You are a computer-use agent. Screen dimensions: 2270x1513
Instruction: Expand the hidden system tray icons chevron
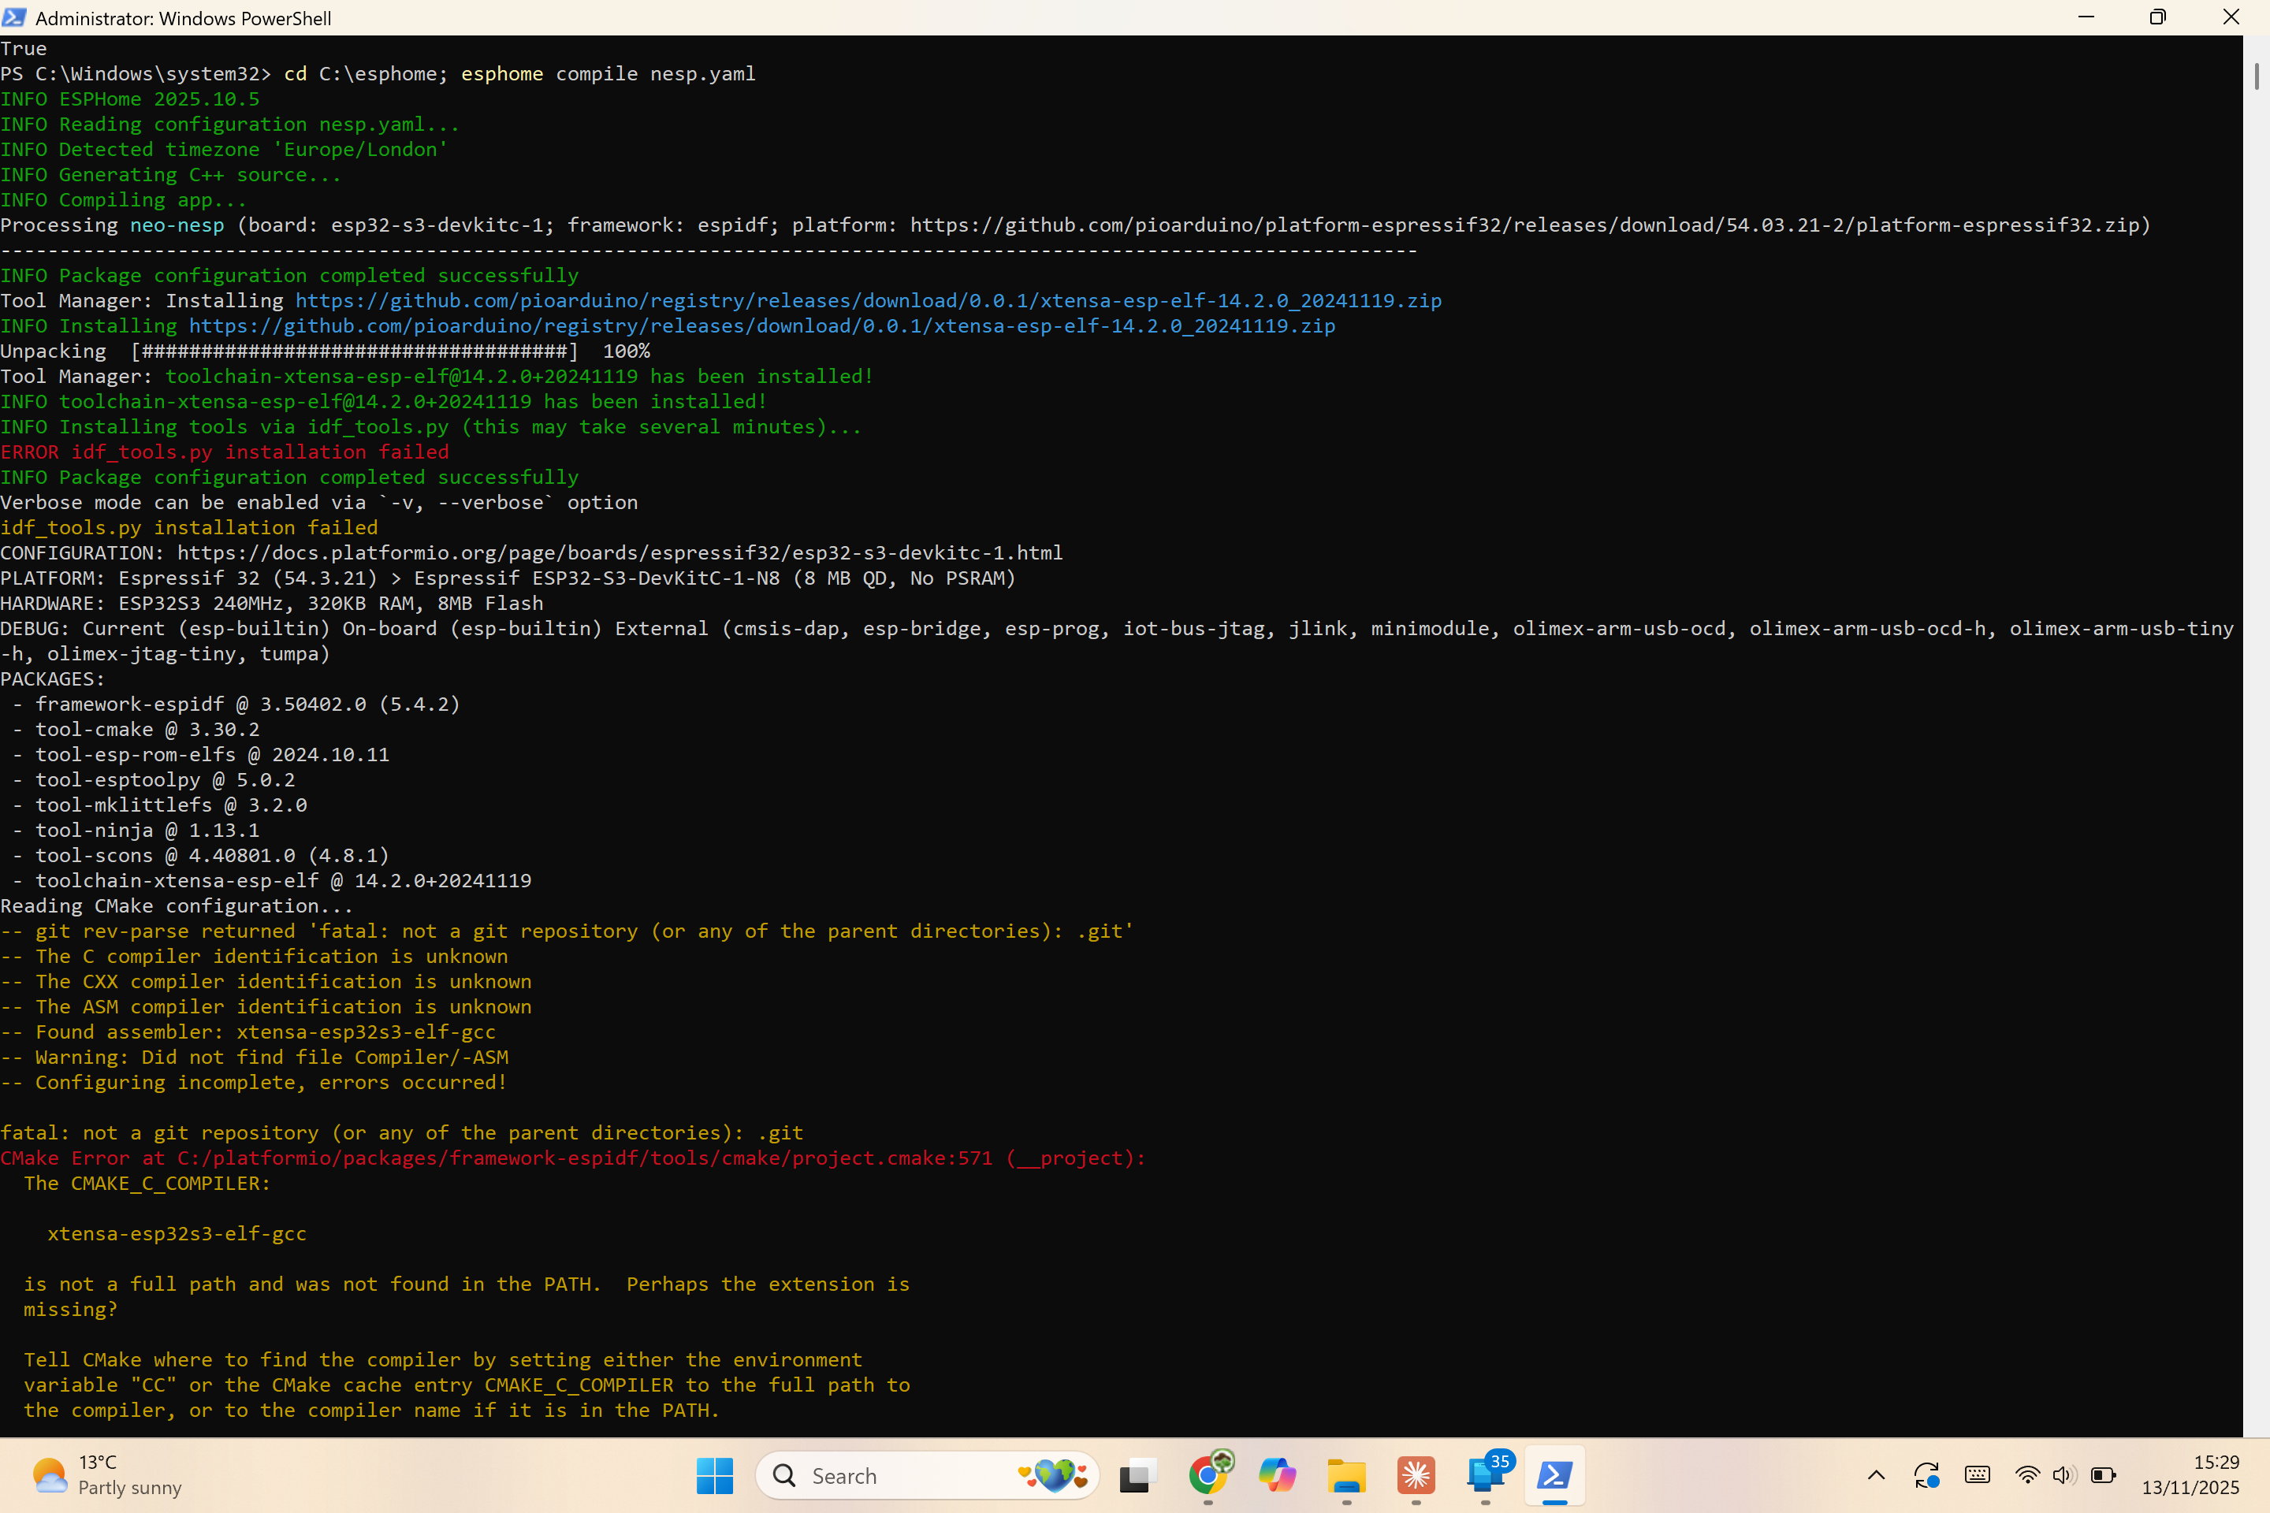pos(1876,1475)
